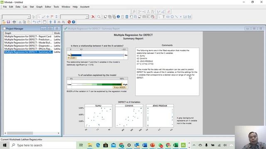Open the Data menu
This screenshot has width=266, height=149.
18,7
